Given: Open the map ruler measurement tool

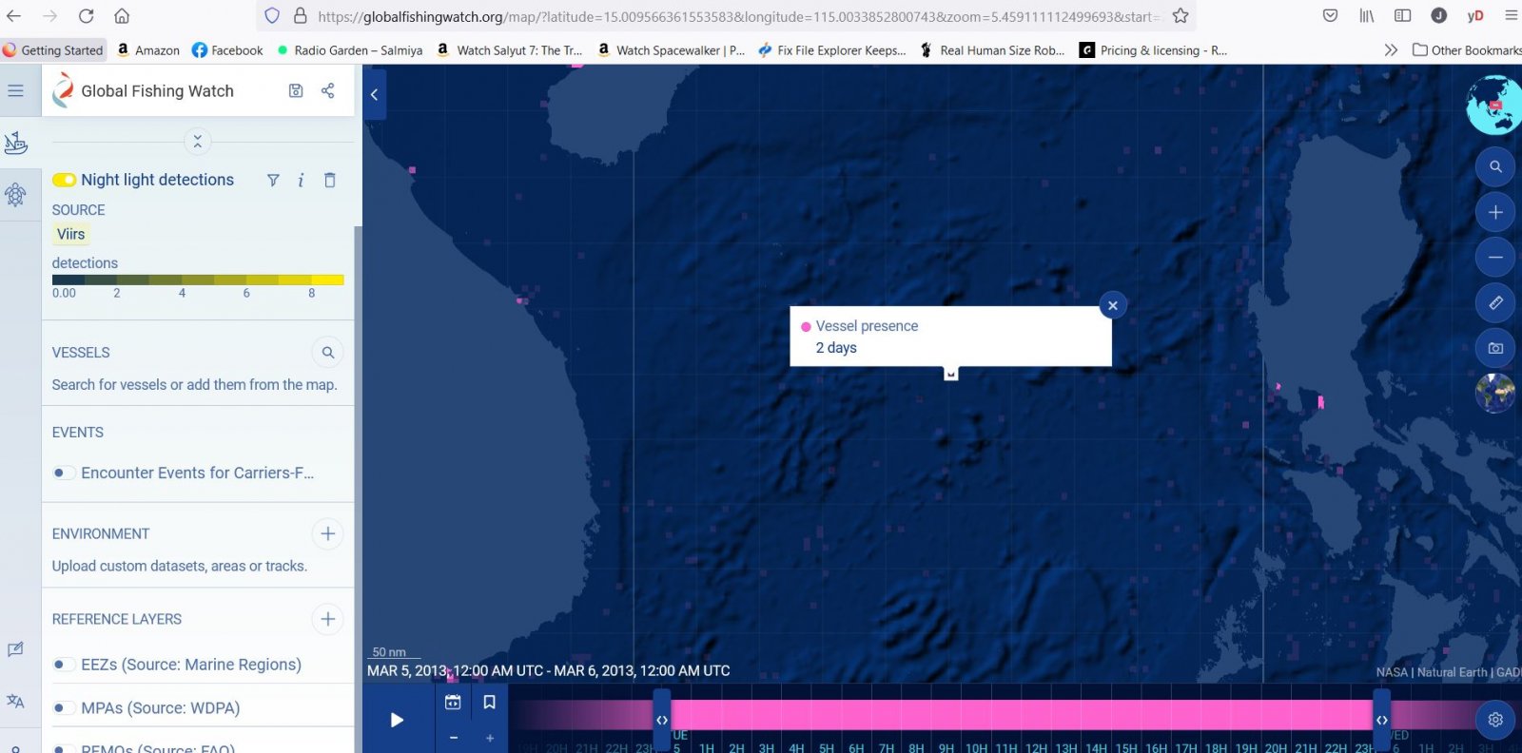Looking at the screenshot, I should [x=1495, y=302].
